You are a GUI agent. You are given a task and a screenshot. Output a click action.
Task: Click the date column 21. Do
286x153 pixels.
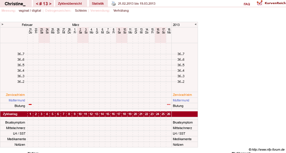pyautogui.click(x=30, y=31)
